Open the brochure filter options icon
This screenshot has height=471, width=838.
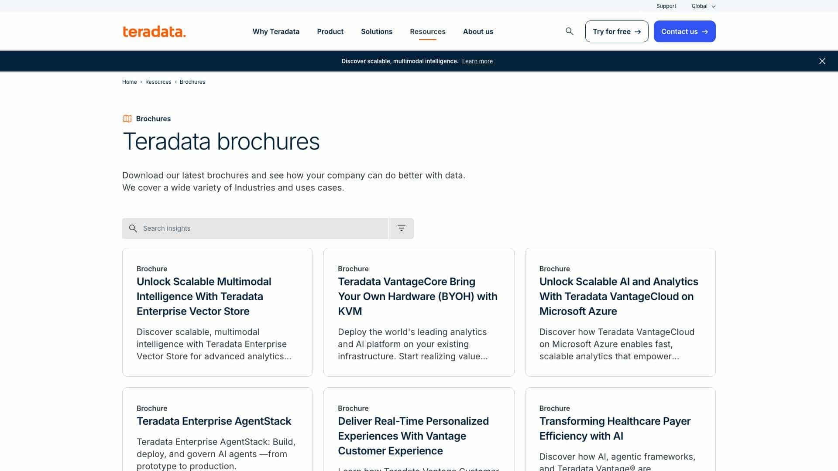(x=401, y=228)
